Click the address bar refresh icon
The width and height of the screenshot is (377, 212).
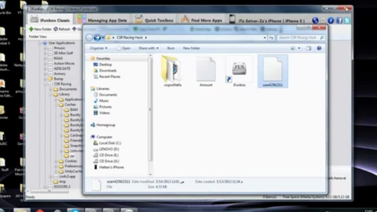point(271,38)
